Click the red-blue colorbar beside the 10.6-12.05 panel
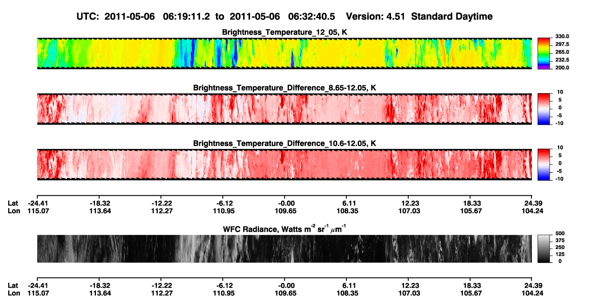The width and height of the screenshot is (591, 303). coord(544,164)
